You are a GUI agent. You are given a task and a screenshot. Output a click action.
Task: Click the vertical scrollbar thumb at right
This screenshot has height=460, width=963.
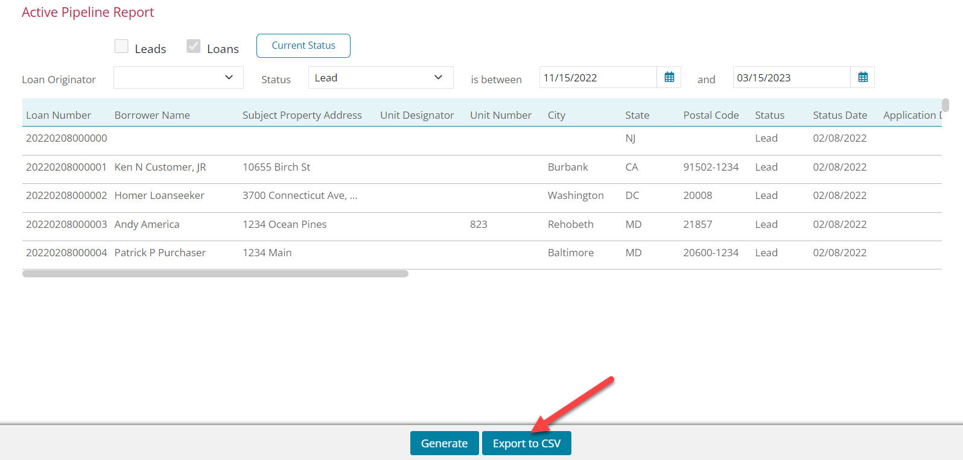click(946, 106)
